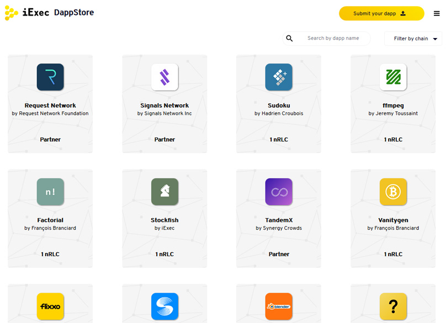Open the Signals Network dapp icon
Viewport: 446px width, 323px height.
(x=164, y=77)
